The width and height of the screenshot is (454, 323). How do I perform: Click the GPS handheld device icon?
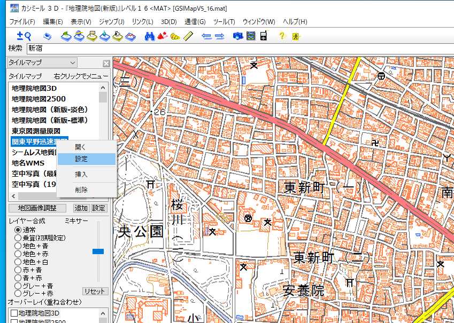pyautogui.click(x=264, y=36)
